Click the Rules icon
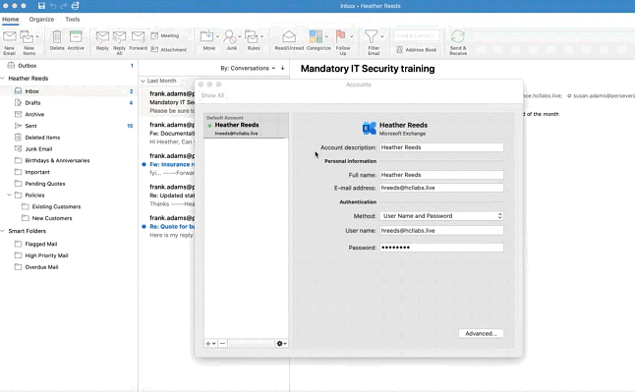Image resolution: width=635 pixels, height=392 pixels. pyautogui.click(x=252, y=37)
